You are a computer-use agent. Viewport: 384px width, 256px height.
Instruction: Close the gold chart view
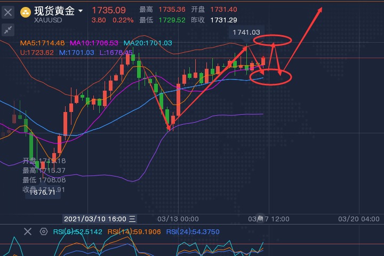point(9,12)
